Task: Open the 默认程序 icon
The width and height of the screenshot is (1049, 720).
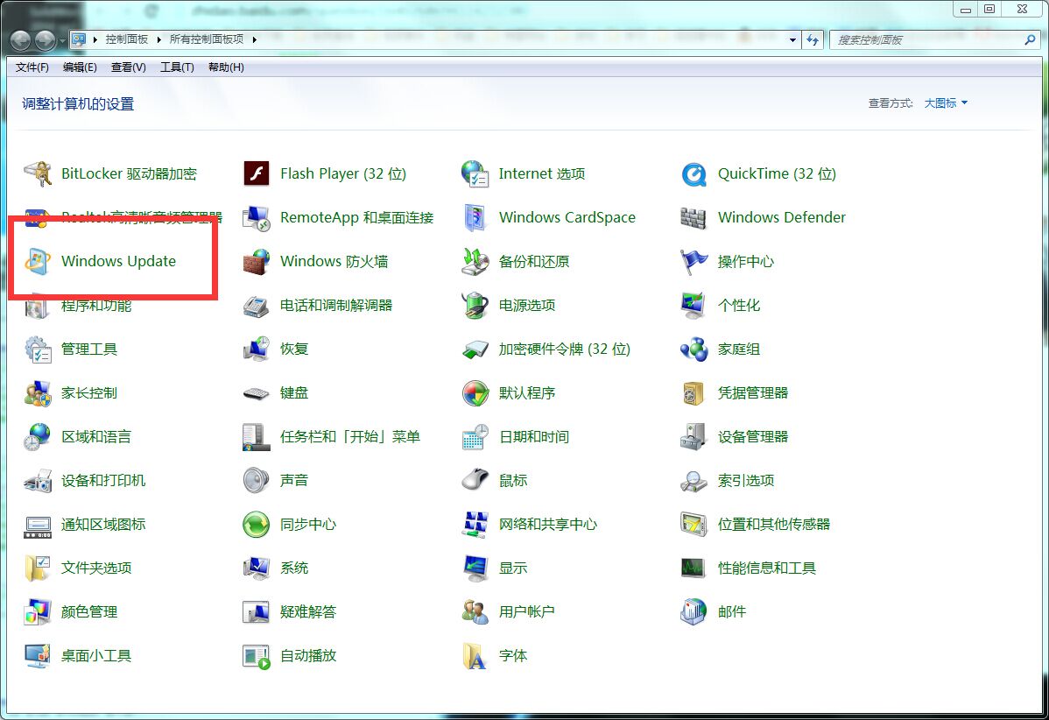Action: pyautogui.click(x=475, y=393)
